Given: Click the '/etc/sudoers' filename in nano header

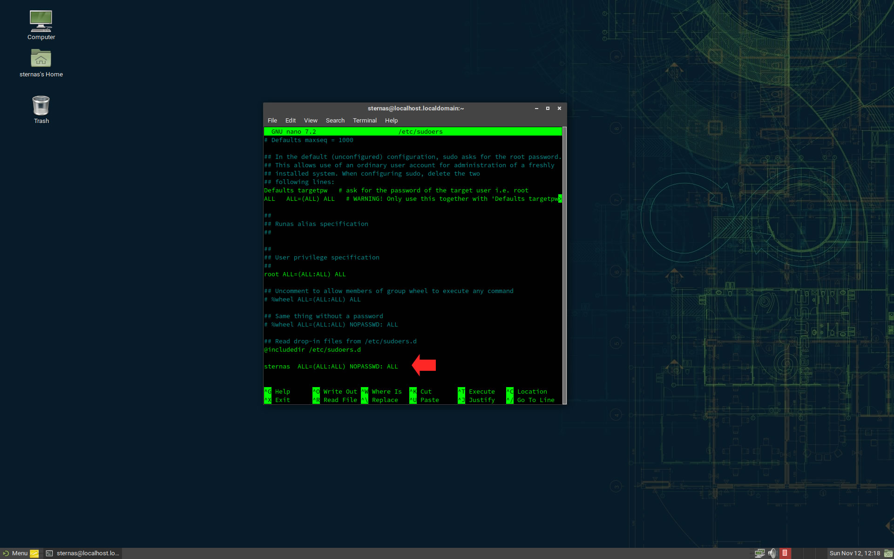Looking at the screenshot, I should [420, 132].
